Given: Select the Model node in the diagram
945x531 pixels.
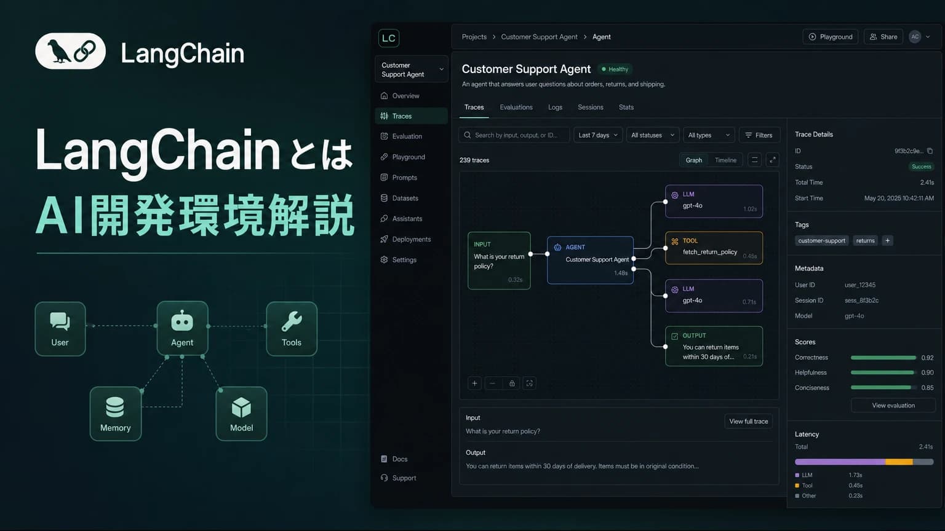Looking at the screenshot, I should 241,414.
